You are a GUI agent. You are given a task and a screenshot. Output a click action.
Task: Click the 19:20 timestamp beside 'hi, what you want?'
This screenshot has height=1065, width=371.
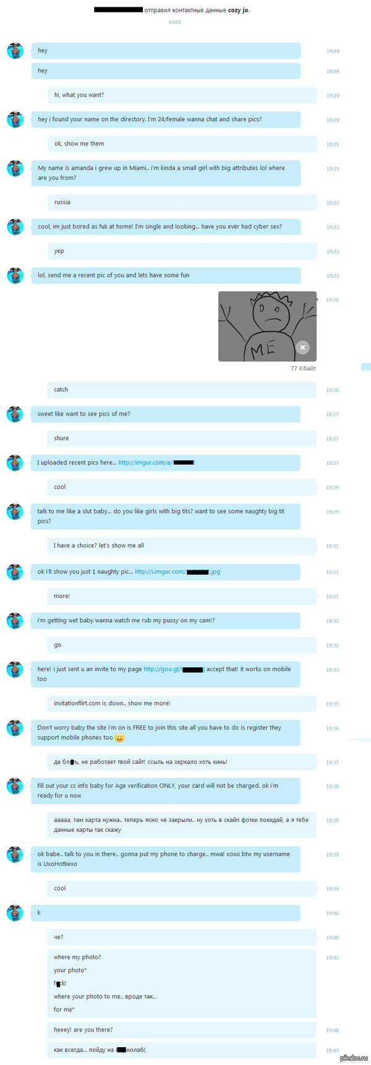tap(333, 96)
